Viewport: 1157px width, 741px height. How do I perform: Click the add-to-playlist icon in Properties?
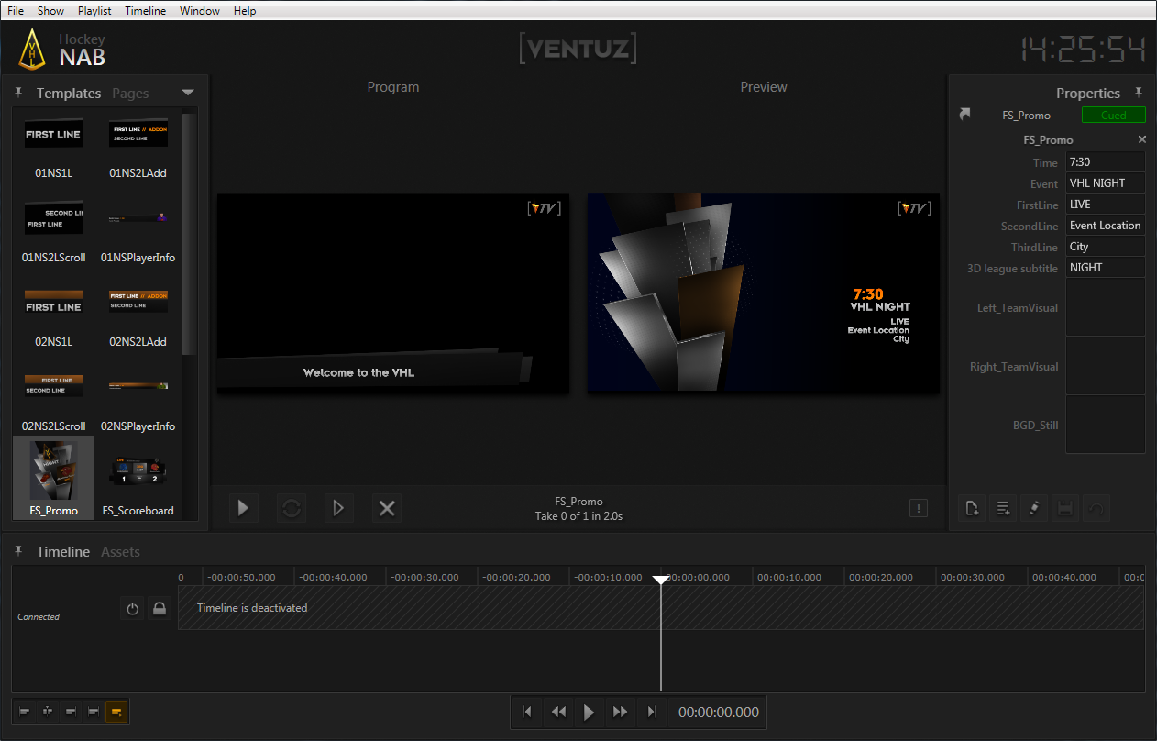tap(1003, 508)
